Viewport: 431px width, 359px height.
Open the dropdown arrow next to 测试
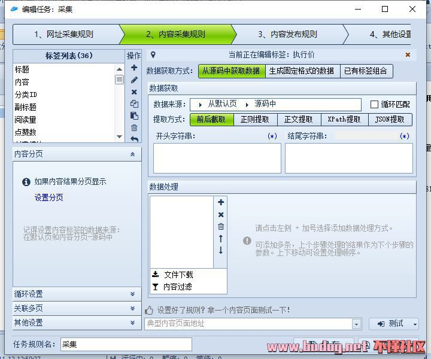tap(414, 324)
